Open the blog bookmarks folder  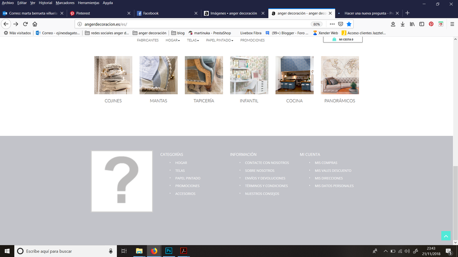[x=178, y=33]
